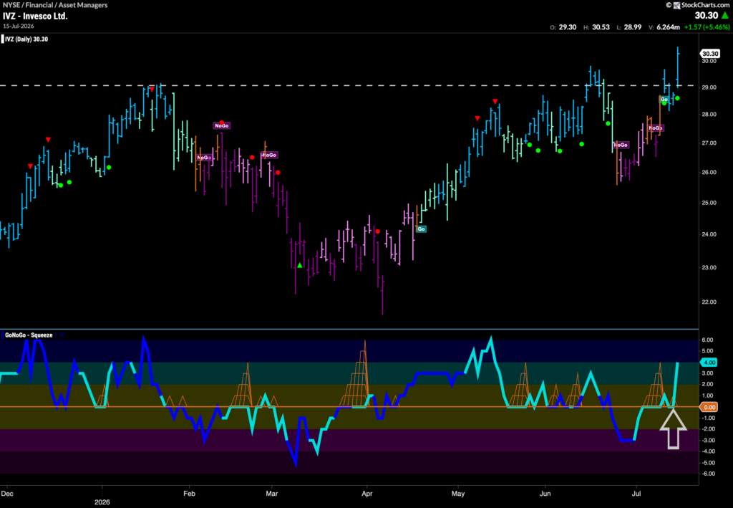This screenshot has width=733, height=508.
Task: Click the Go label in mid-April
Action: 421,229
